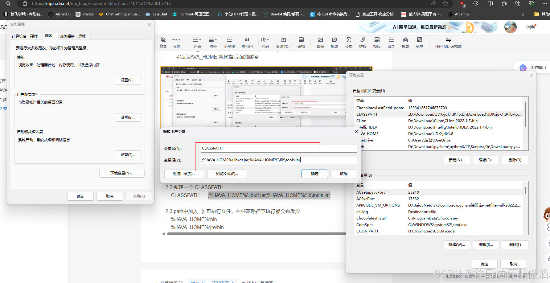Click the insert video icon
Viewport: 550px width, 283px height.
(335, 40)
